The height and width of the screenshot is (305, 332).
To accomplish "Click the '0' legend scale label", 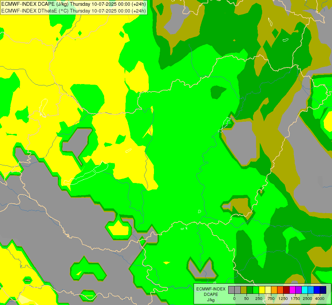I will [234, 299].
